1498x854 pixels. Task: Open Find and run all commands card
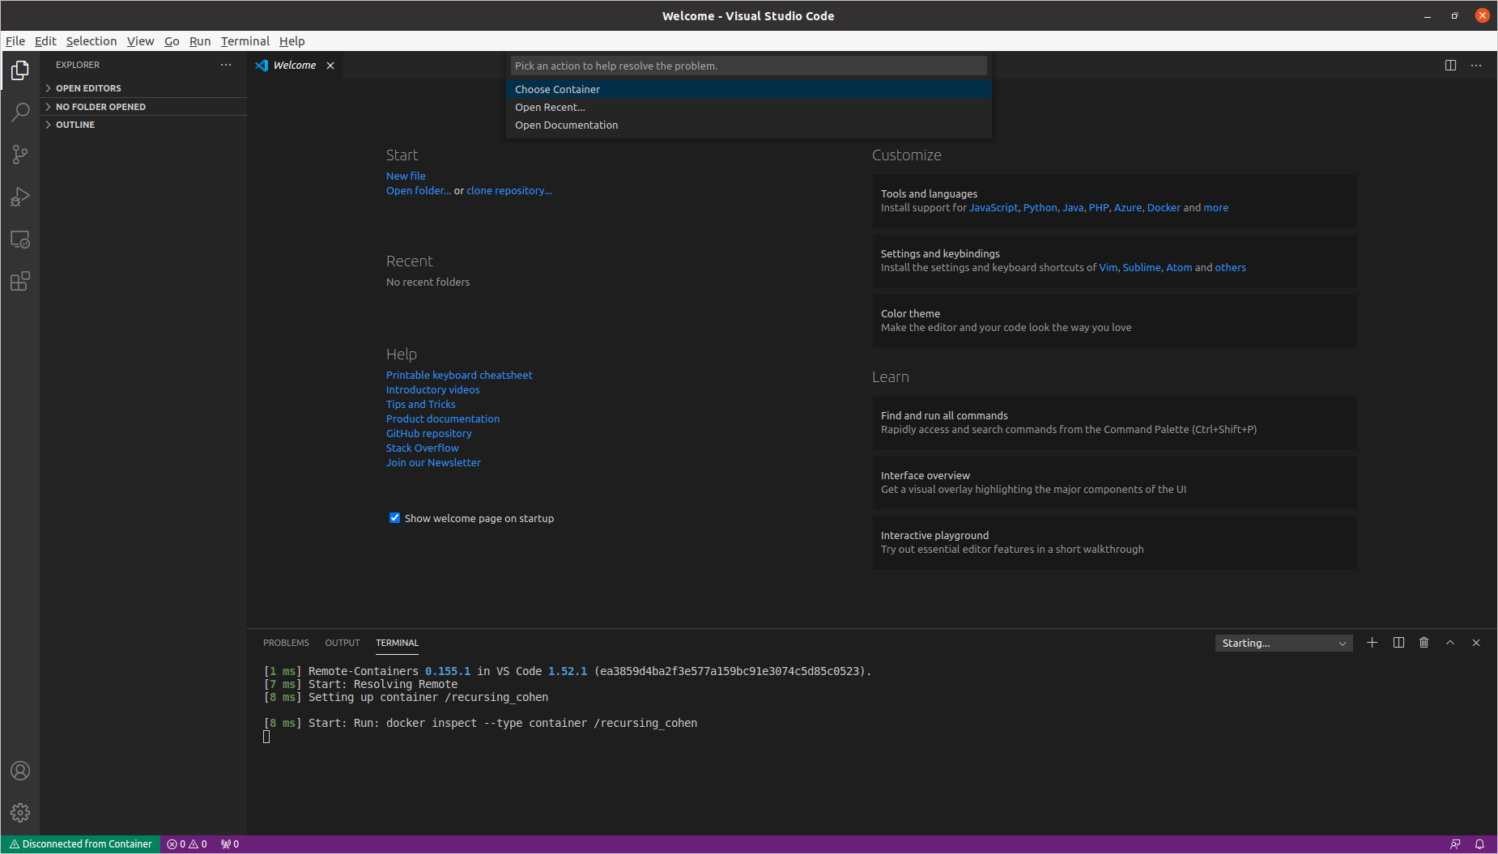(1114, 423)
